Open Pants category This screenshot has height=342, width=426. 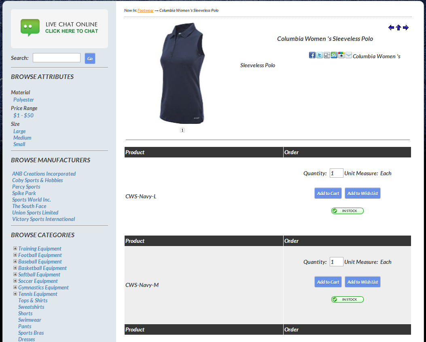(25, 327)
